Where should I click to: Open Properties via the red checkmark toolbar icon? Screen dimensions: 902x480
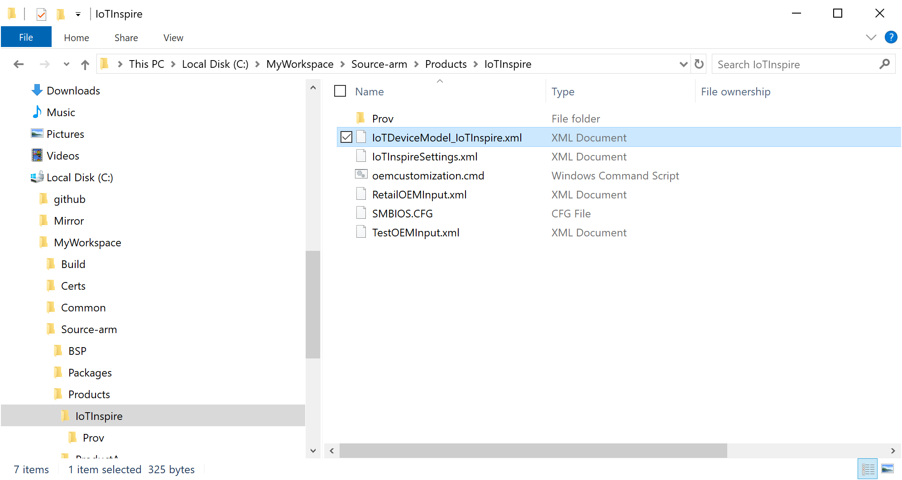click(42, 14)
